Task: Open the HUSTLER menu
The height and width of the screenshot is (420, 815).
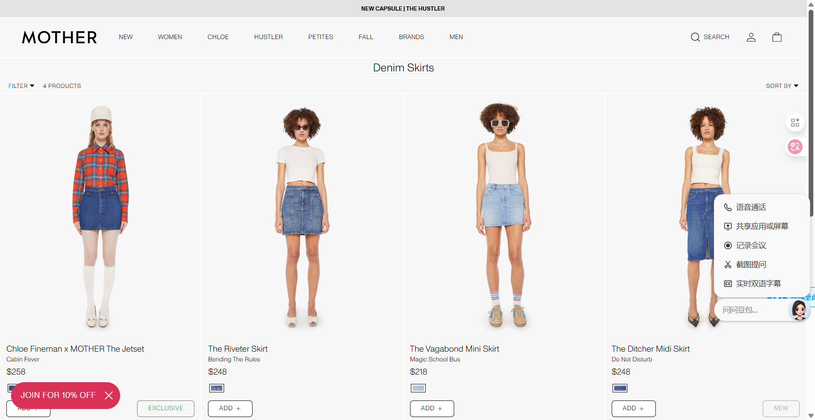Action: 268,37
